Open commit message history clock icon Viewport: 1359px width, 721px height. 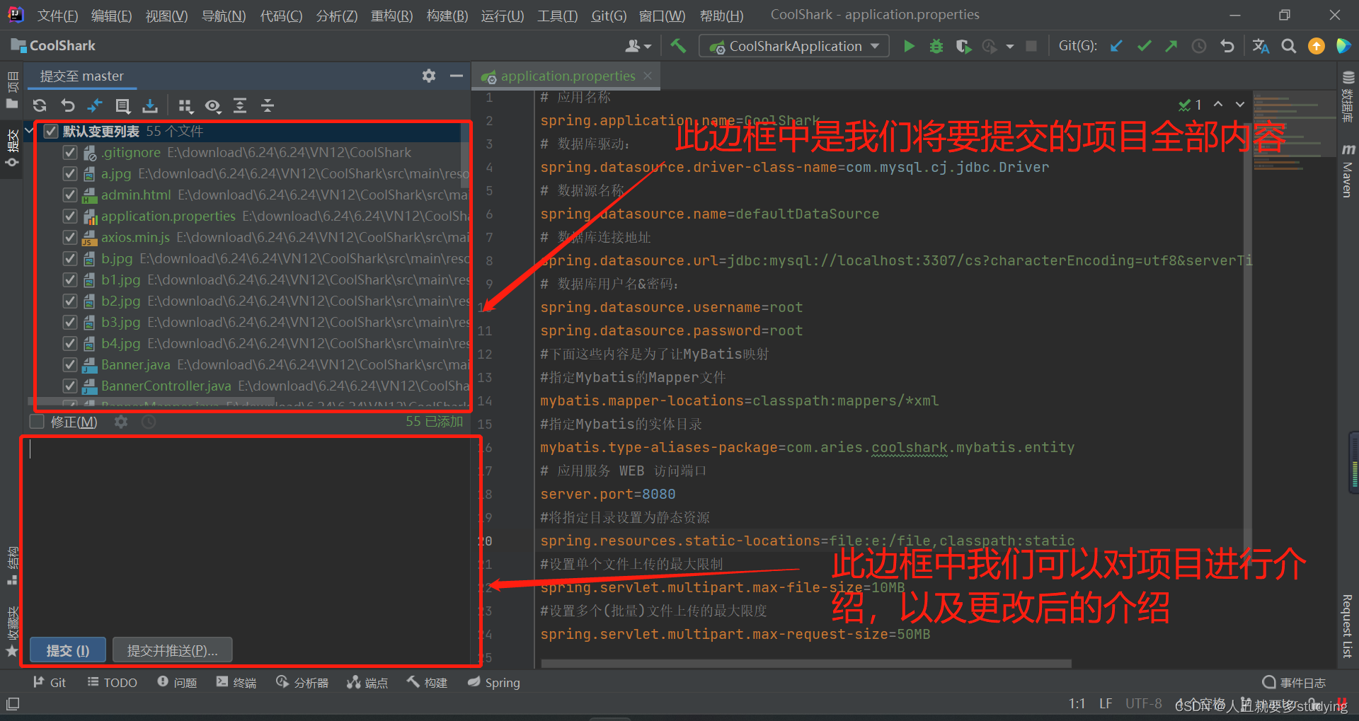[x=149, y=422]
